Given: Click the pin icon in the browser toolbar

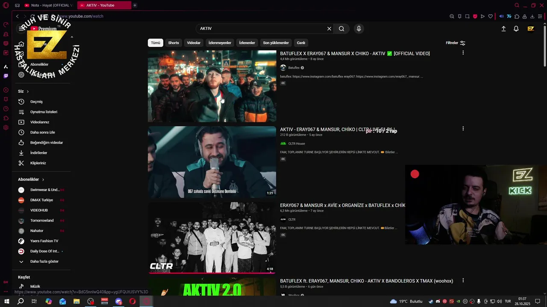Looking at the screenshot, I should tap(459, 16).
